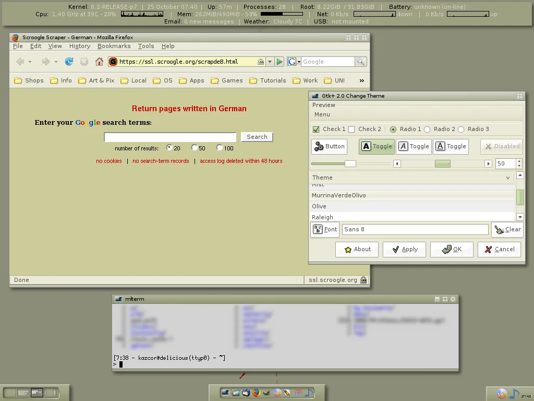Open the Apps bookmark folder
Screen dimensions: 534x401
(191, 80)
